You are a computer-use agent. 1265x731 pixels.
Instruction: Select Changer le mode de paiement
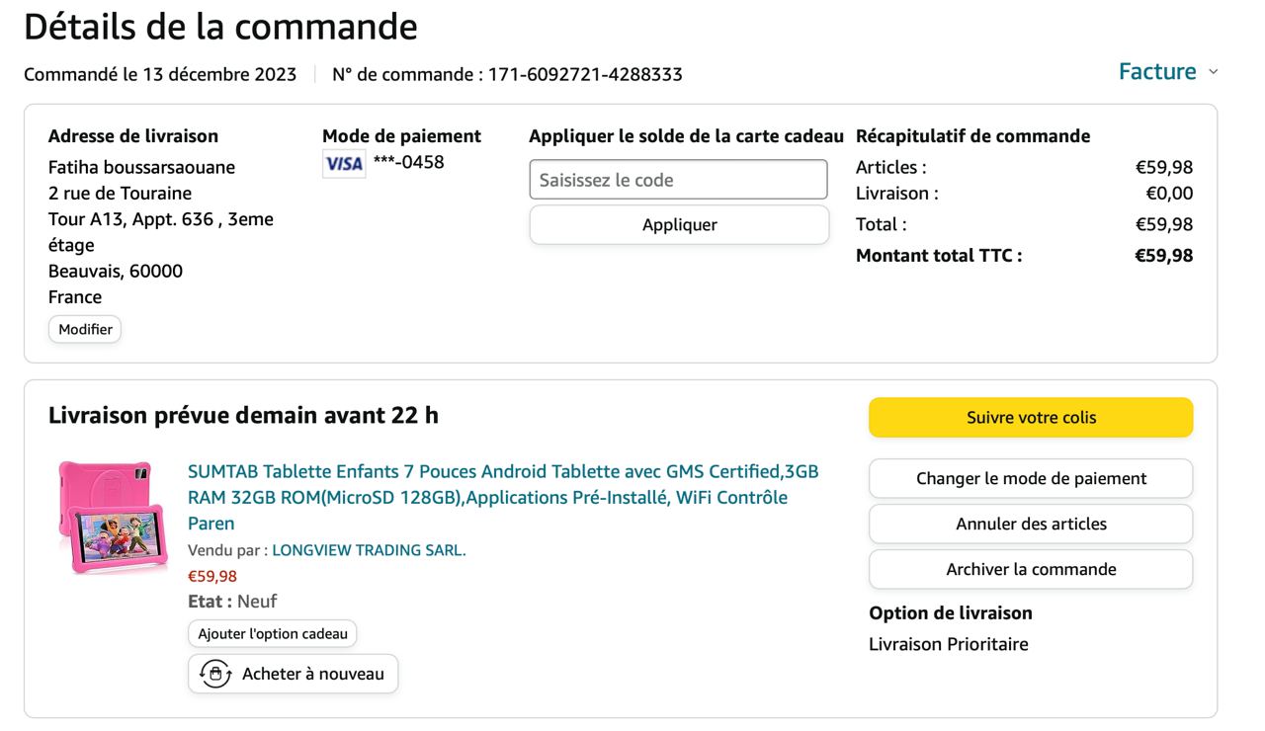1031,478
